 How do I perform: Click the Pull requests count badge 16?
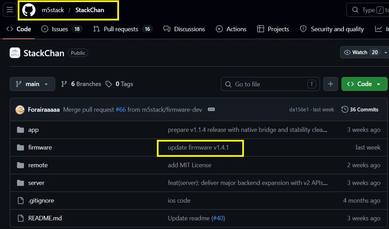tap(147, 29)
